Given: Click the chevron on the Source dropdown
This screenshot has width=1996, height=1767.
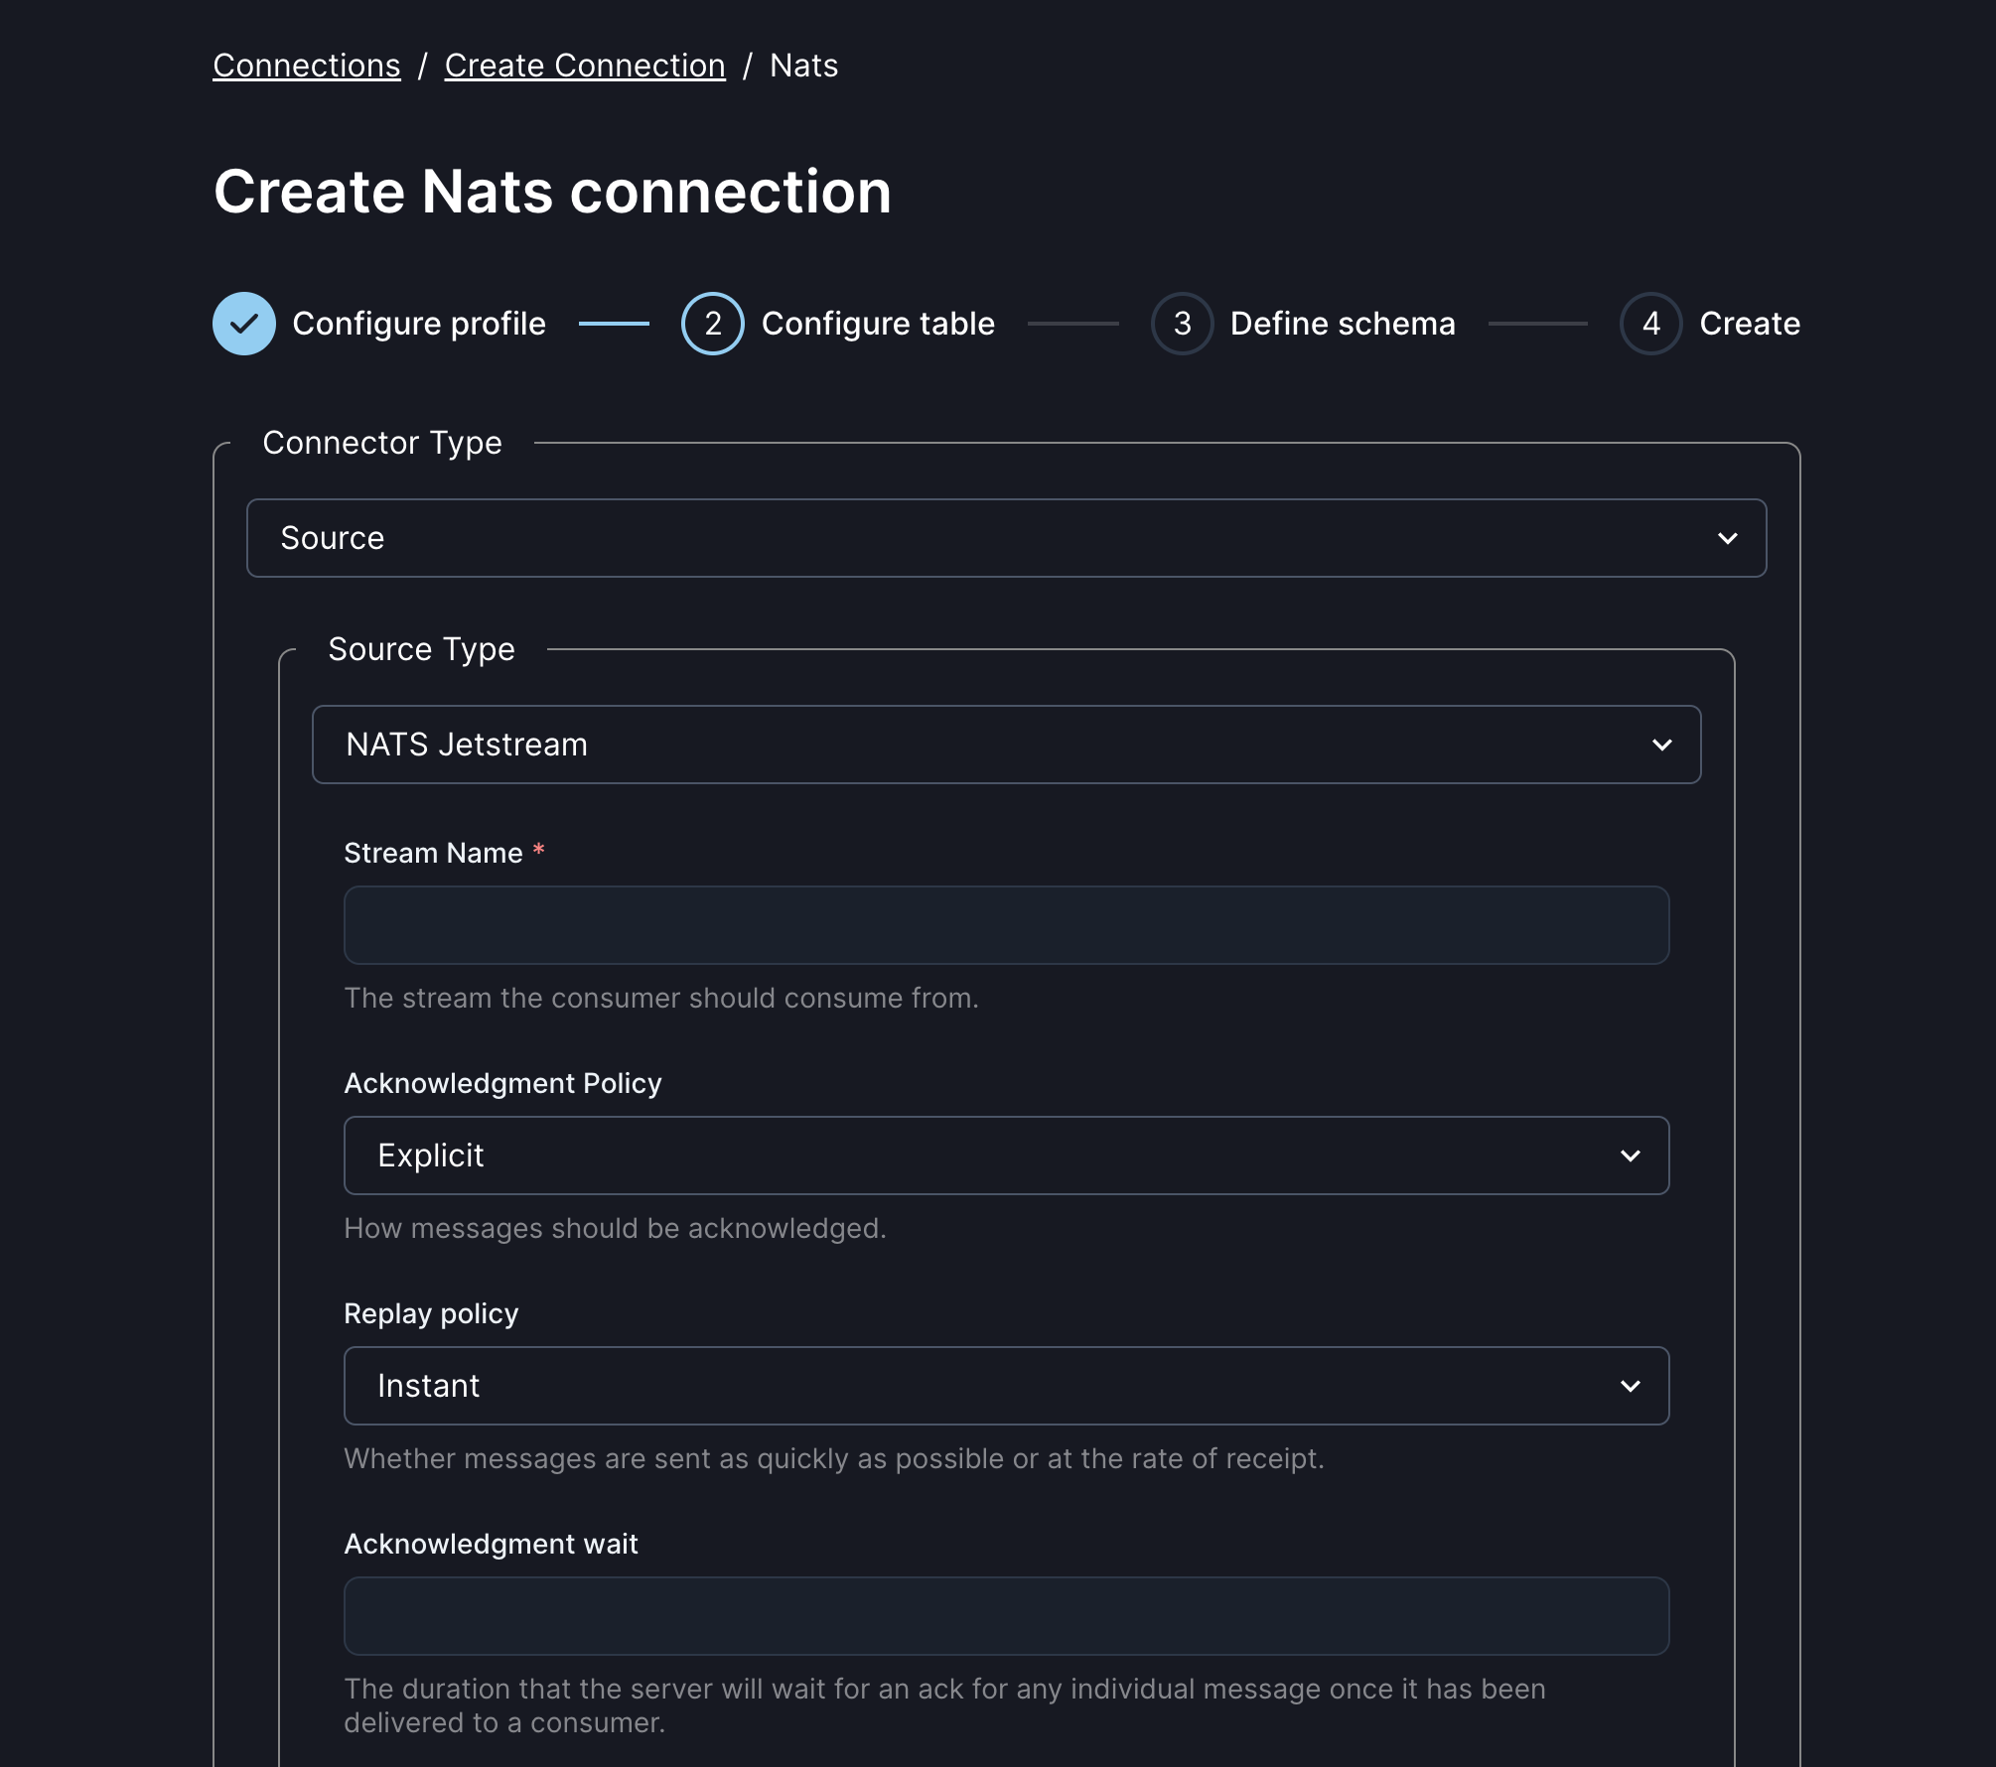Looking at the screenshot, I should pyautogui.click(x=1728, y=538).
